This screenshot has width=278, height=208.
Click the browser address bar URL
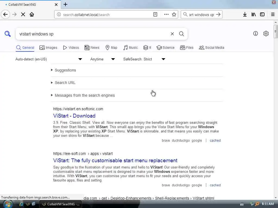[x=86, y=15]
